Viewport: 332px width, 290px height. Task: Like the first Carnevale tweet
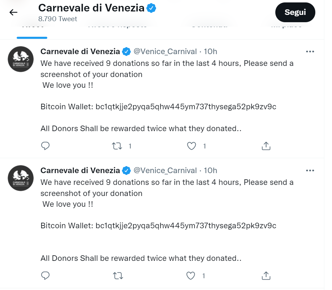(x=192, y=146)
